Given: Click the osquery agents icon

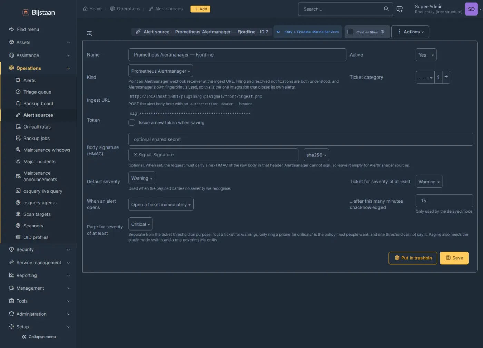Looking at the screenshot, I should point(18,203).
